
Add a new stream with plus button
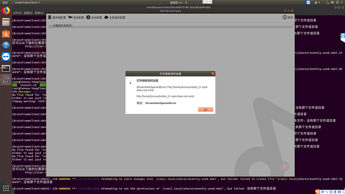click(x=284, y=166)
